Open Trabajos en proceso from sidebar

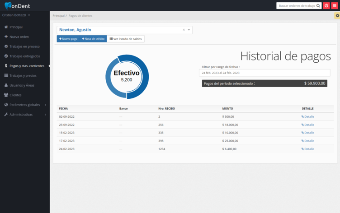(24, 46)
